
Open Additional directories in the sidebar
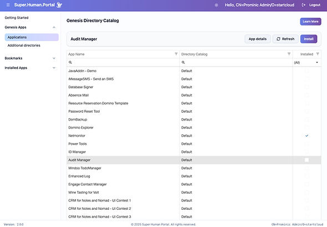(24, 46)
